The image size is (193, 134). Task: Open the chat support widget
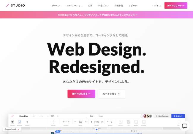point(184,126)
